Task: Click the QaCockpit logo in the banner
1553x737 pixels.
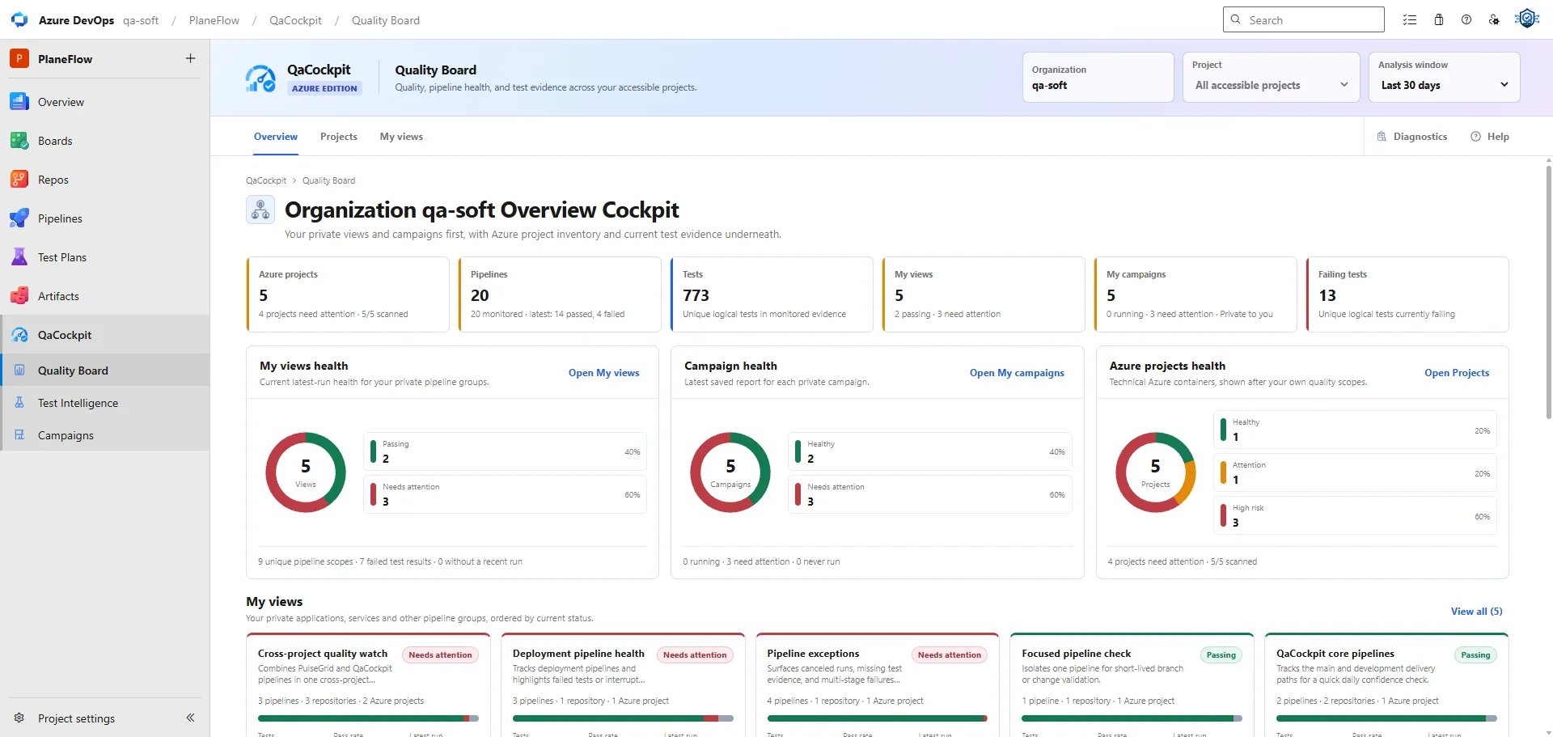Action: (260, 78)
